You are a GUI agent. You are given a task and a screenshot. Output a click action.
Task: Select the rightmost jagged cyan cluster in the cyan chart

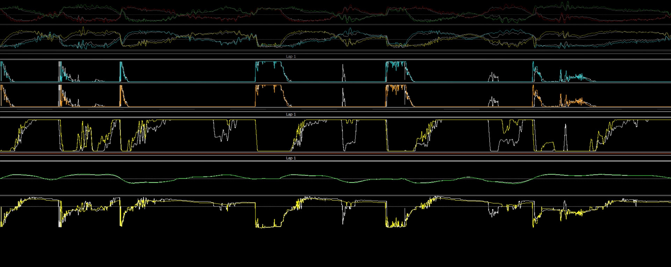[x=573, y=77]
